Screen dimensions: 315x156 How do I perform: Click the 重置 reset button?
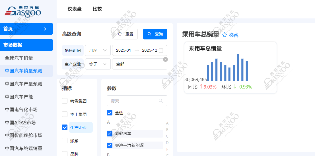click(x=126, y=34)
